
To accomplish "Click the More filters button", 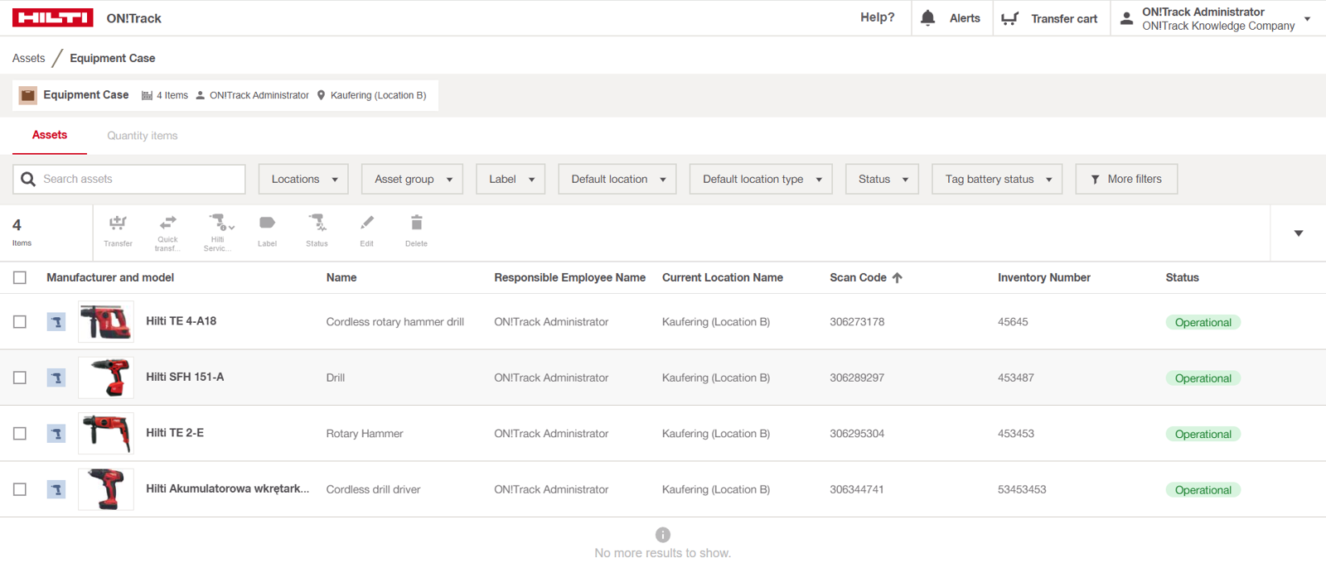I will 1125,179.
